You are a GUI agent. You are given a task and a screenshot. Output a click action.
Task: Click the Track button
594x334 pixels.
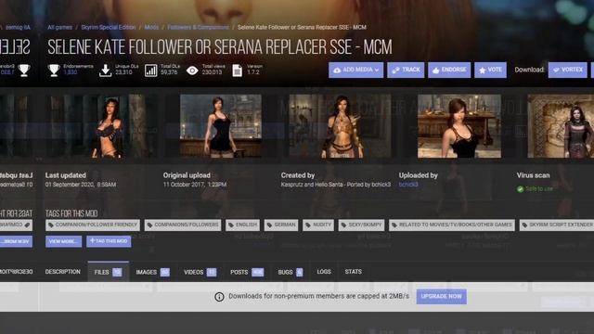(x=406, y=71)
